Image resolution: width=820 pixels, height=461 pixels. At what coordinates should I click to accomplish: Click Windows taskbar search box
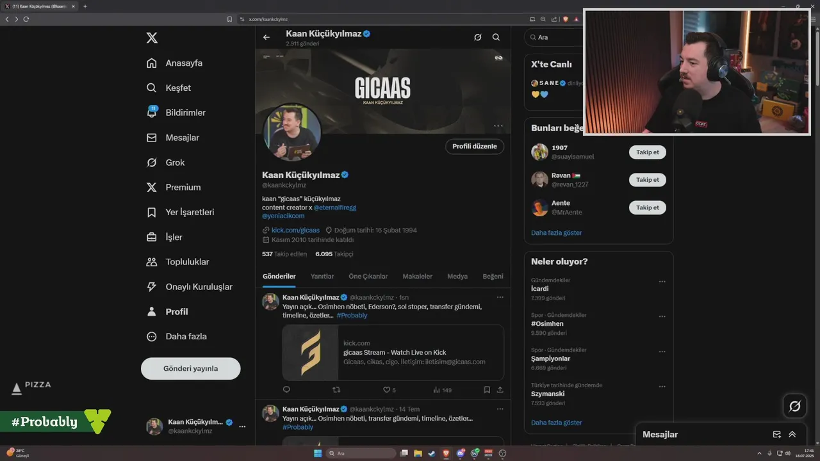pos(361,453)
